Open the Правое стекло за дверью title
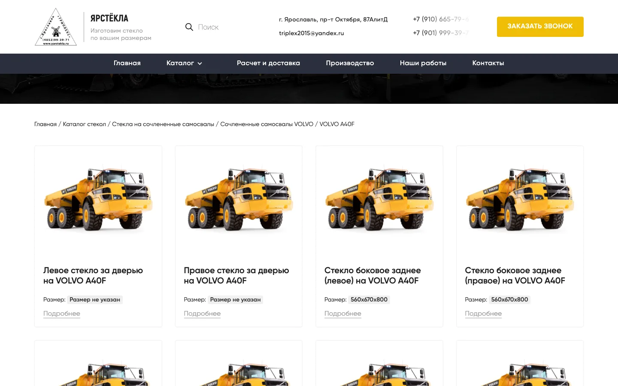Image resolution: width=618 pixels, height=386 pixels. click(x=236, y=275)
